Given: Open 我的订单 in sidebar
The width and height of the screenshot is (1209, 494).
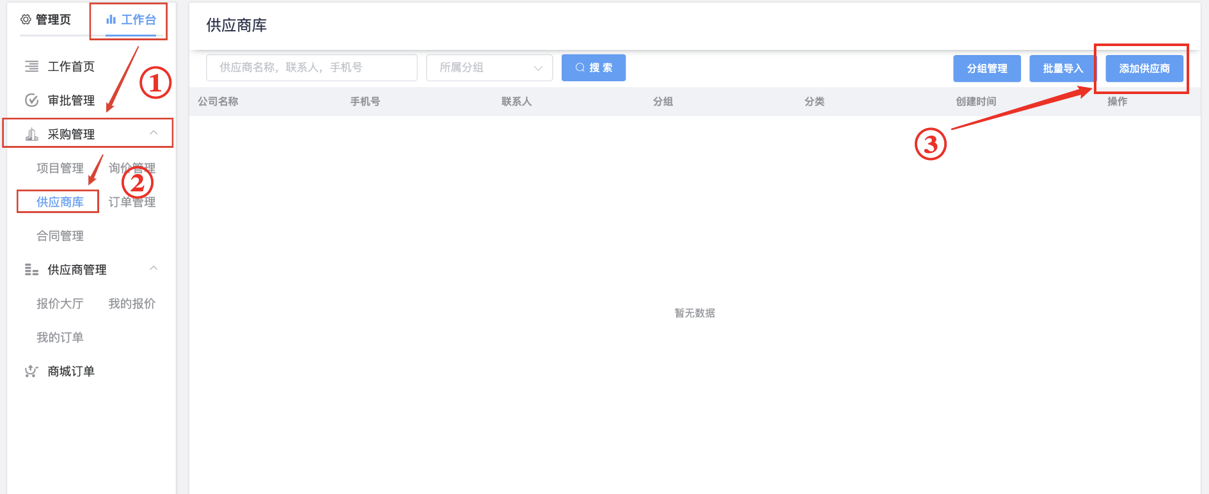Looking at the screenshot, I should tap(59, 338).
